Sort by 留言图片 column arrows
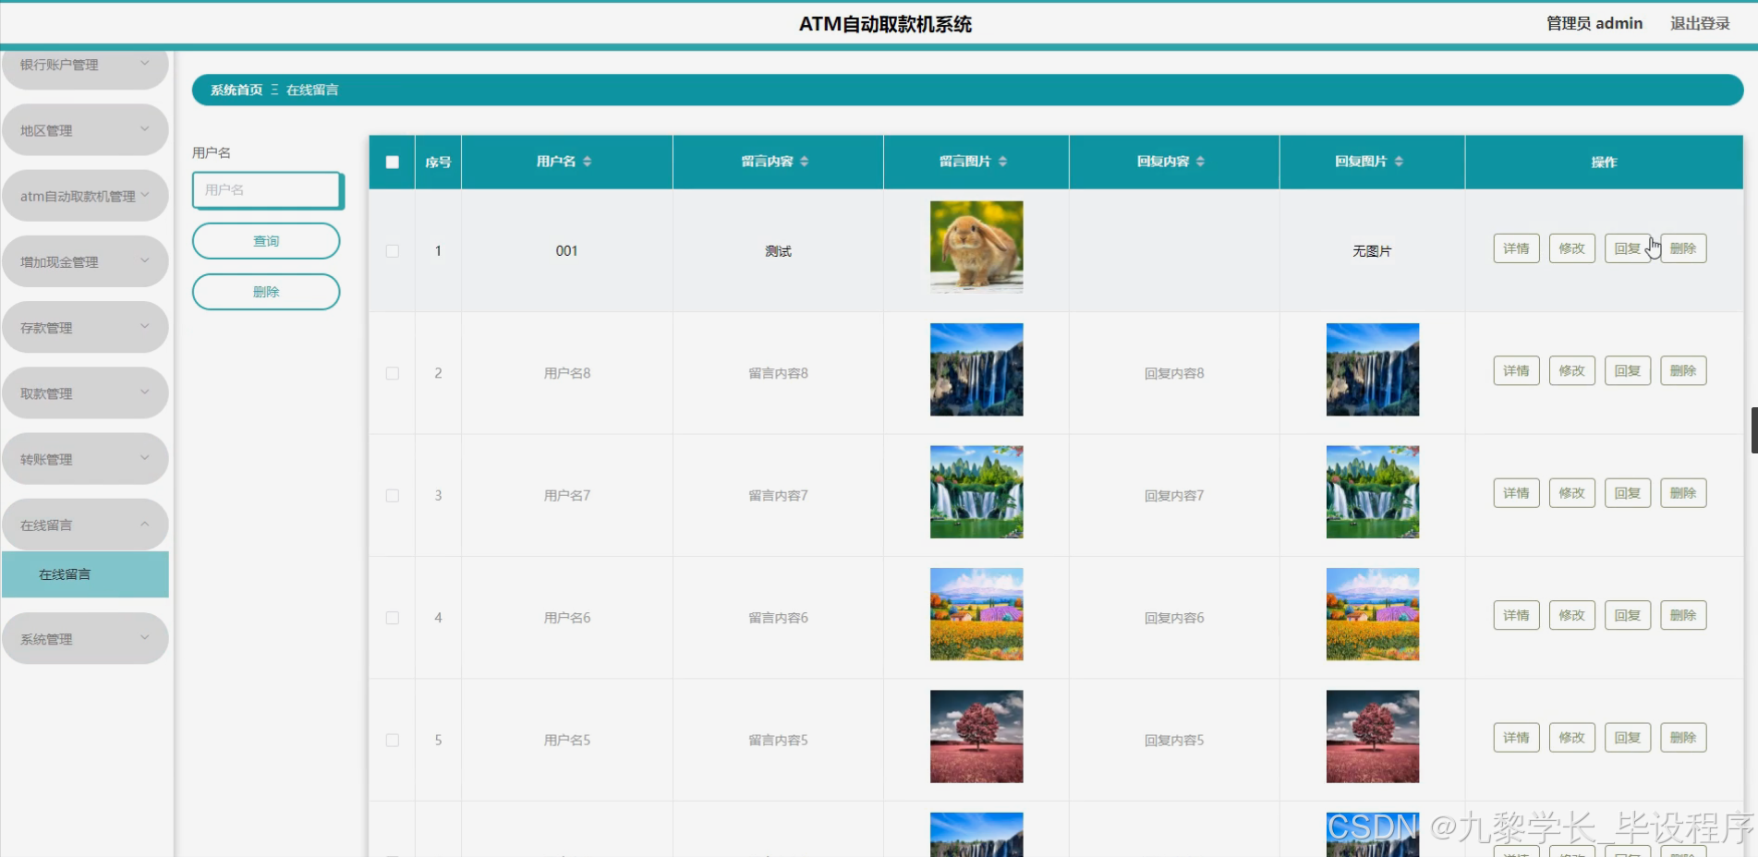Screen dimensions: 1758x857 tap(1002, 162)
